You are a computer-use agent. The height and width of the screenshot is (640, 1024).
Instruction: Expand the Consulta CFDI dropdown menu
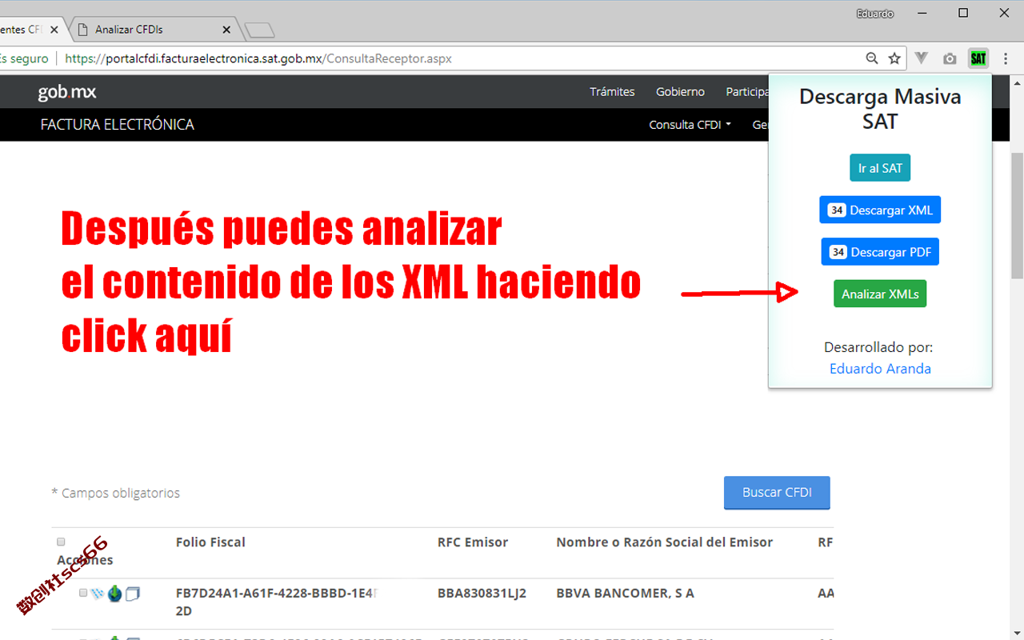(690, 125)
